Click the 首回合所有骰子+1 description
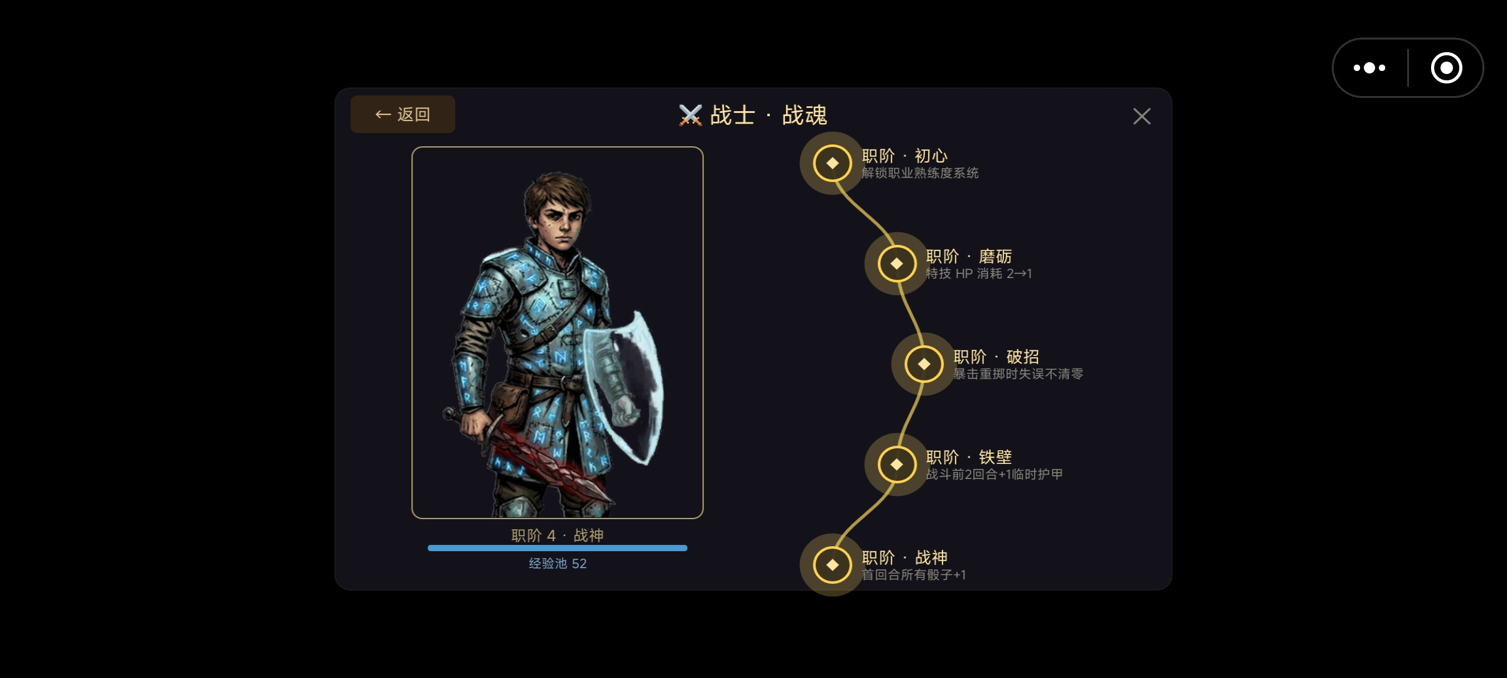The image size is (1507, 678). (914, 575)
